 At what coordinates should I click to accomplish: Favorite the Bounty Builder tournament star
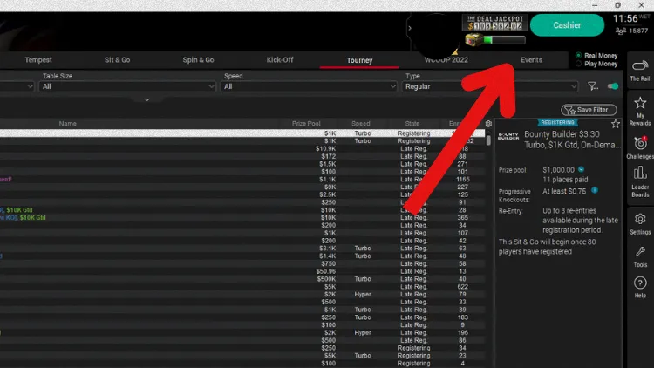[616, 124]
